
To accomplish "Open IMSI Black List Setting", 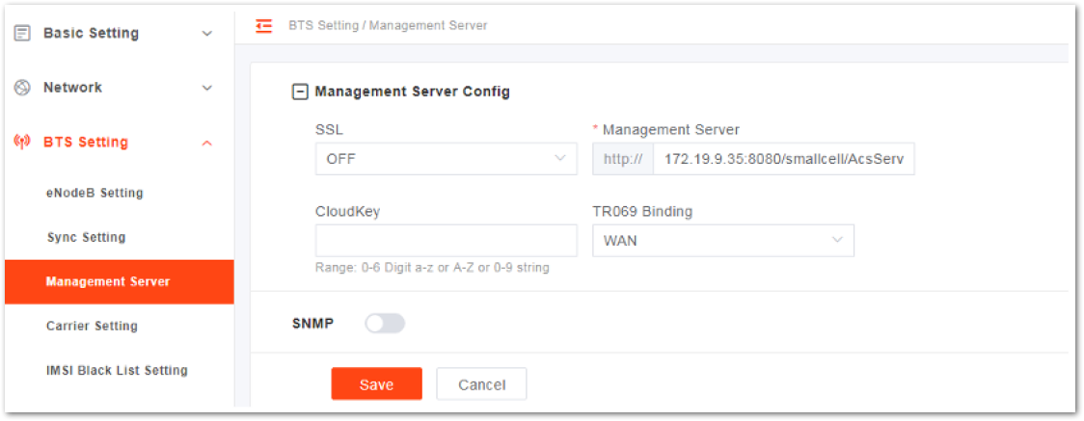I will [x=117, y=371].
